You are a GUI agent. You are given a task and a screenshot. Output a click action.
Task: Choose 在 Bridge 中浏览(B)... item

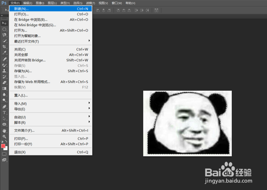click(x=50, y=19)
